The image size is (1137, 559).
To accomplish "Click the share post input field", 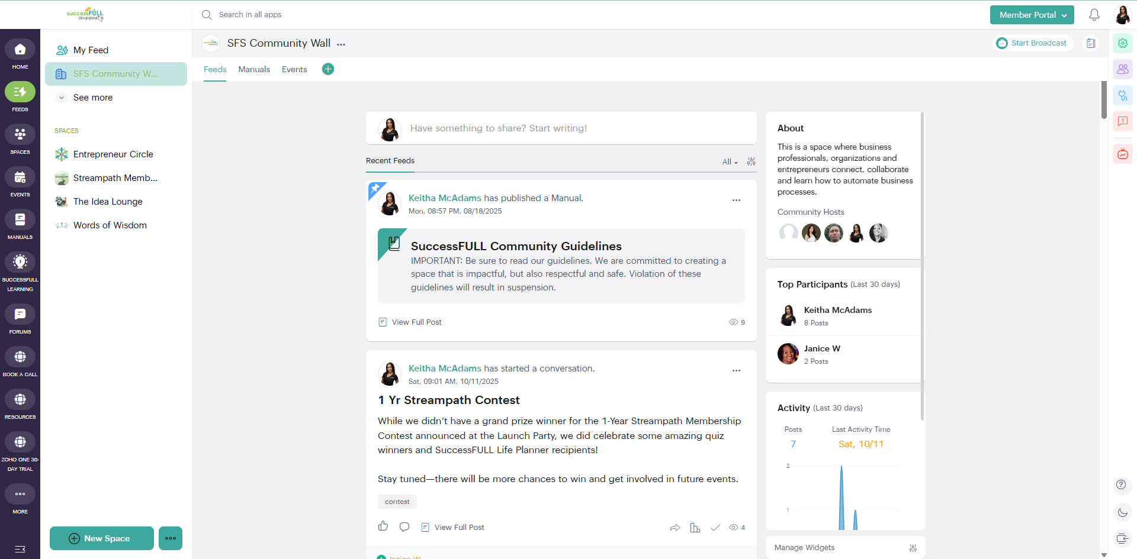I will click(x=568, y=128).
